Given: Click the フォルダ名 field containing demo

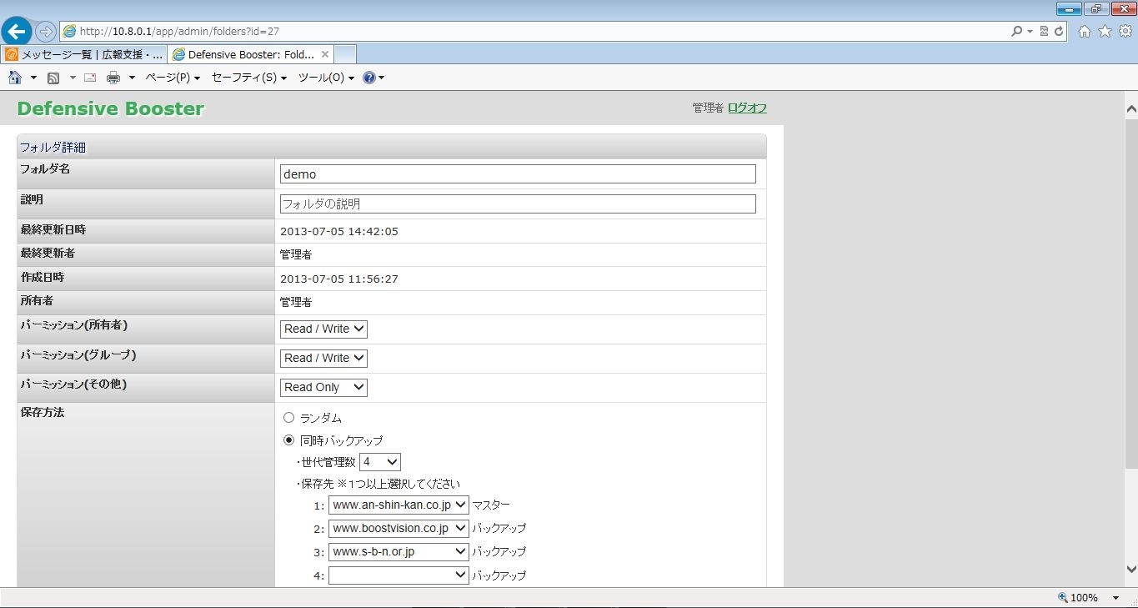Looking at the screenshot, I should (x=518, y=173).
